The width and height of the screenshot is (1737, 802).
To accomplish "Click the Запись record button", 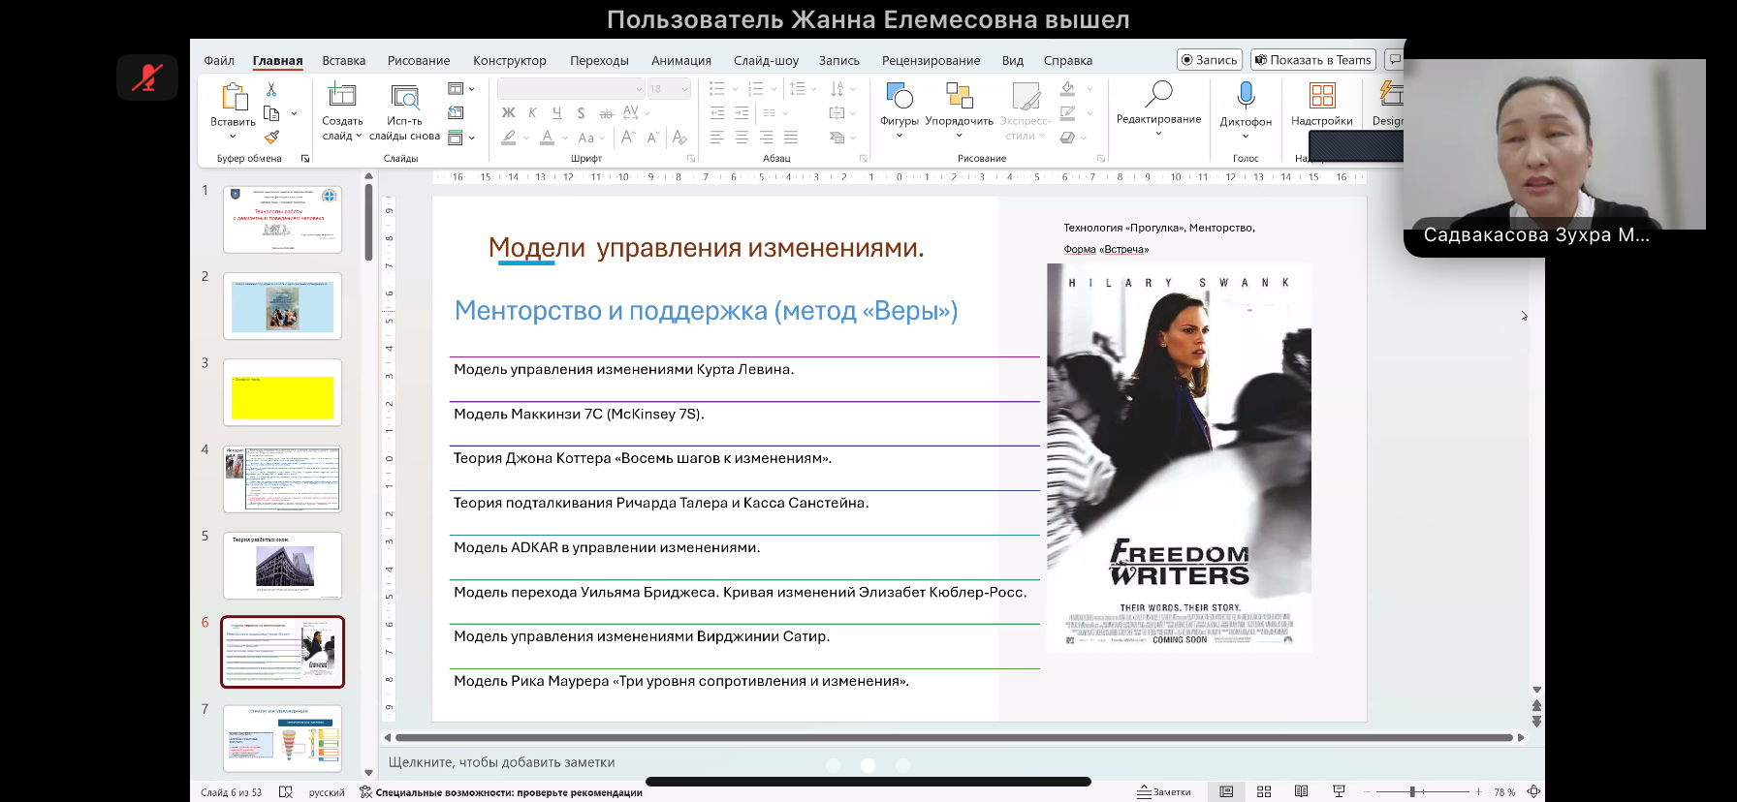I will tap(1210, 59).
